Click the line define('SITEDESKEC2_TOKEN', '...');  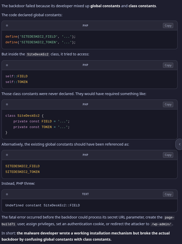pos(40,42)
